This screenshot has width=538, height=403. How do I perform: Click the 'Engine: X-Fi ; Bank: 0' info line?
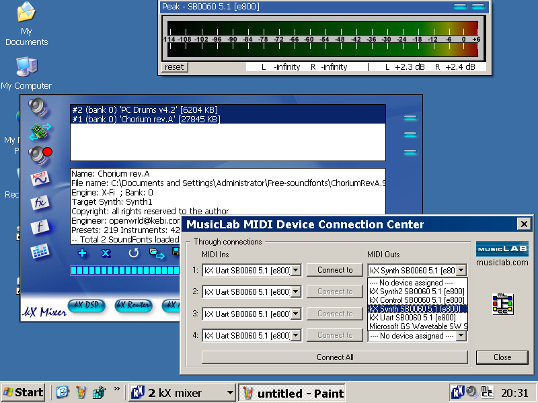point(112,193)
